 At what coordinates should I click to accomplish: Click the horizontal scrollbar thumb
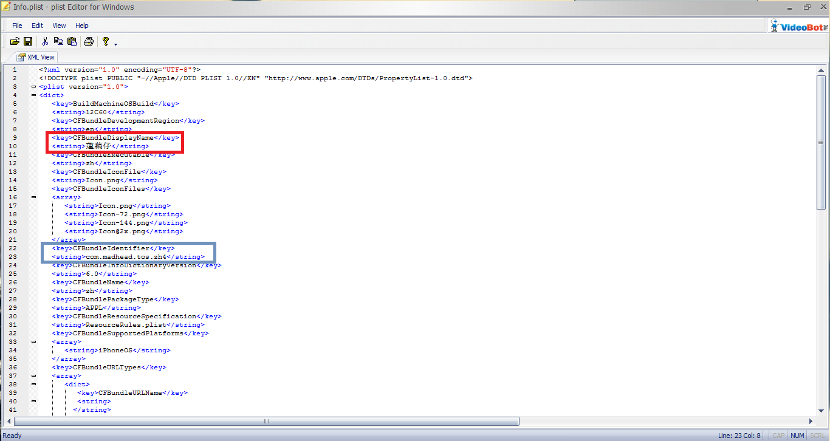pyautogui.click(x=267, y=421)
